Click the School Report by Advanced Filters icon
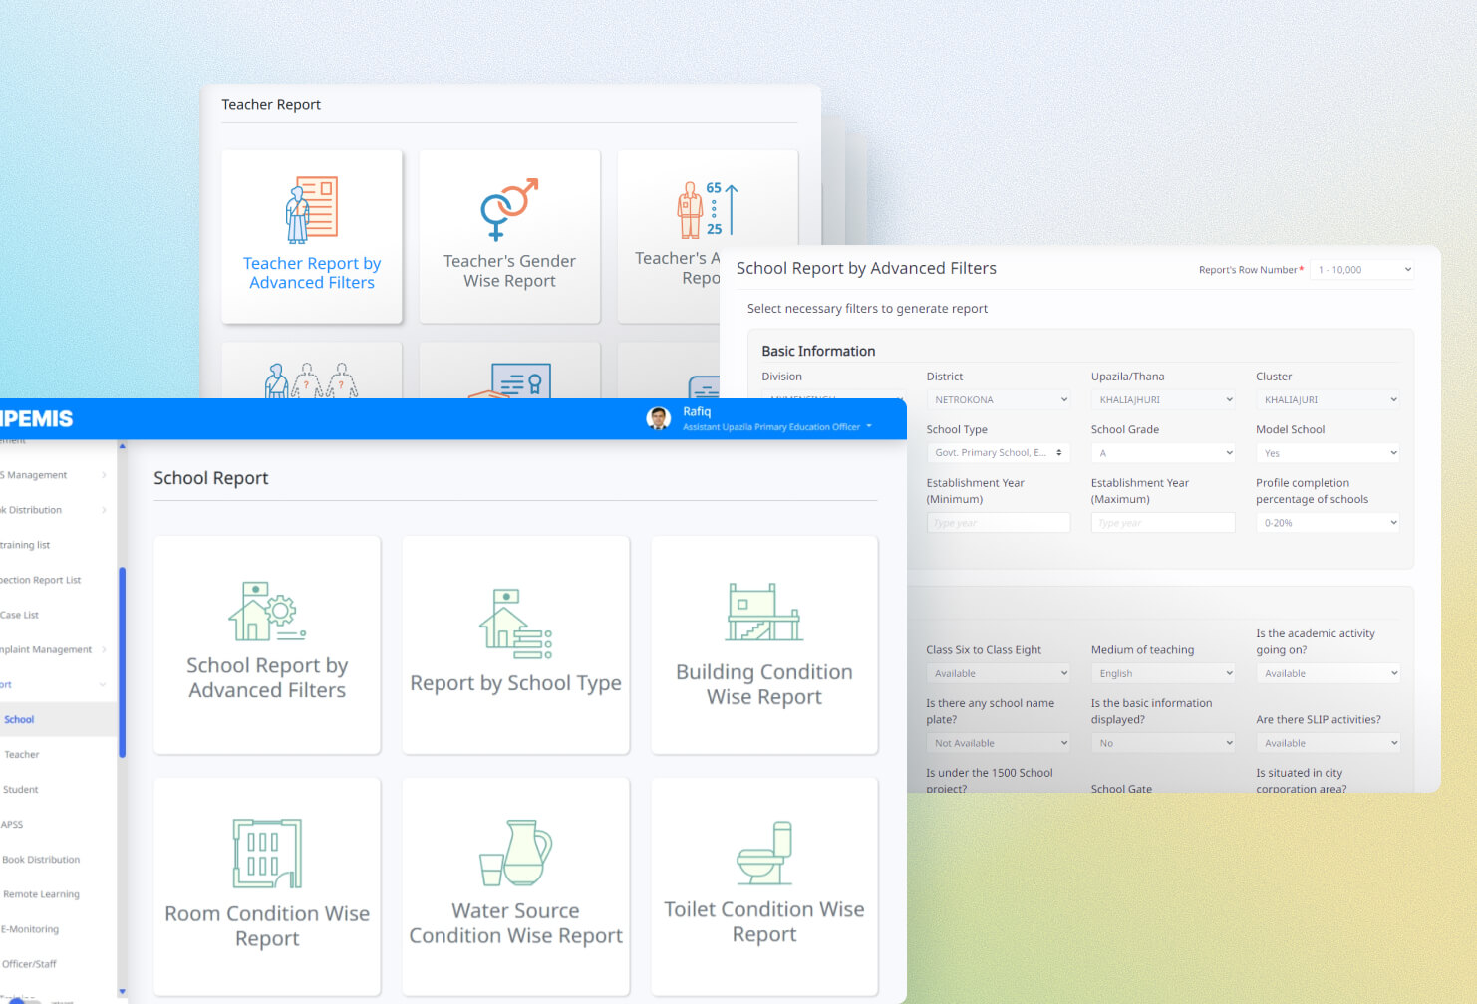The width and height of the screenshot is (1477, 1004). pos(266,612)
